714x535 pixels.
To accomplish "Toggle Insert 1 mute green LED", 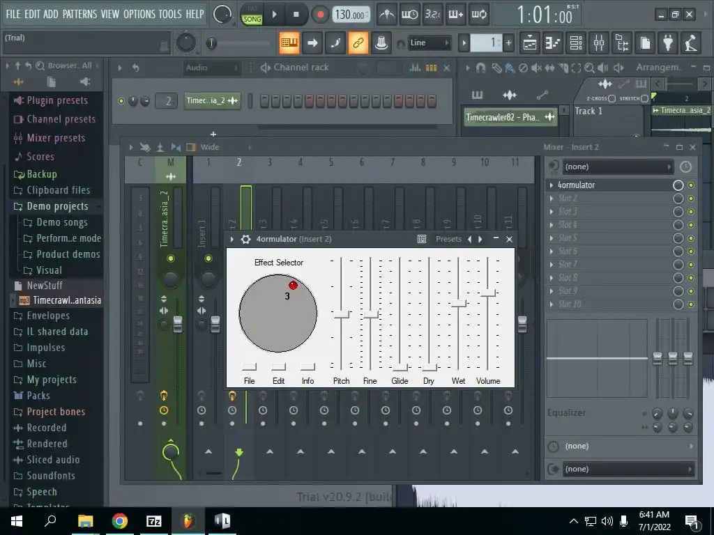I will coord(208,258).
